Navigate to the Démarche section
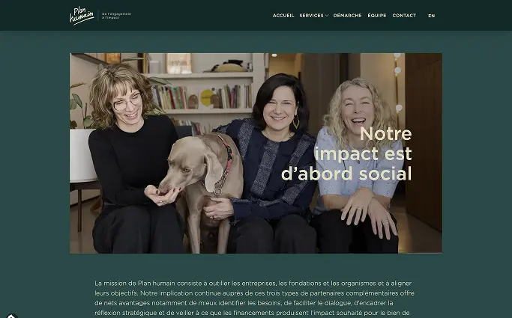Screen dimensions: 512x318 click(347, 15)
